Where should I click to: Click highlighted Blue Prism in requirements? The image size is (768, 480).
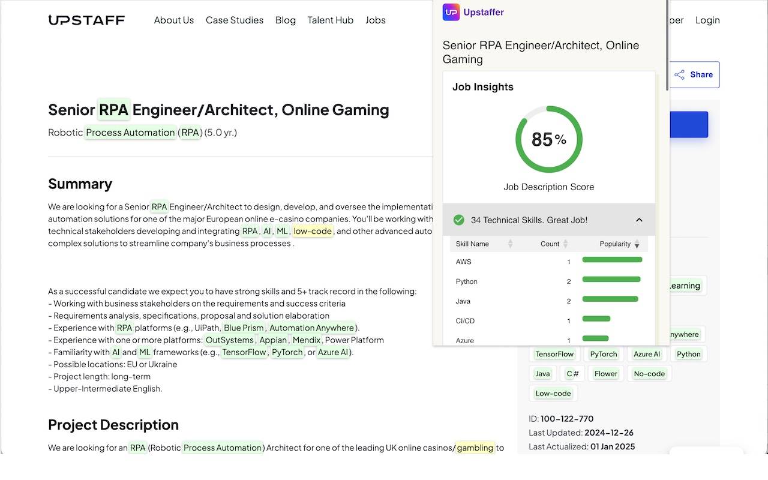(244, 328)
